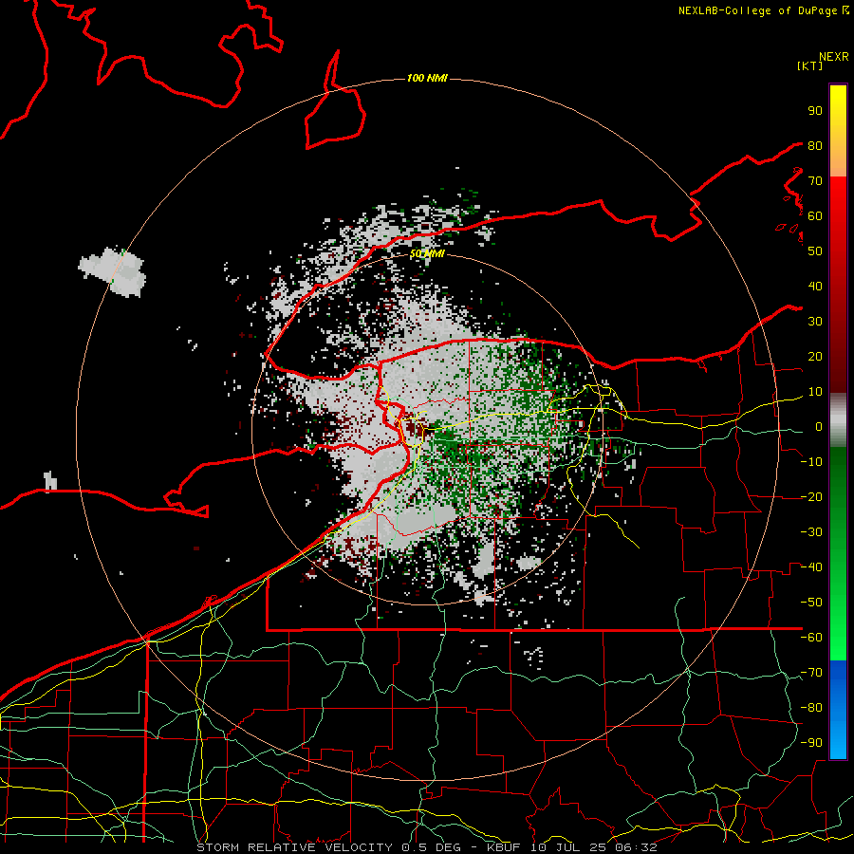The image size is (854, 854).
Task: Click the blue bottom segment of color bar
Action: [838, 710]
